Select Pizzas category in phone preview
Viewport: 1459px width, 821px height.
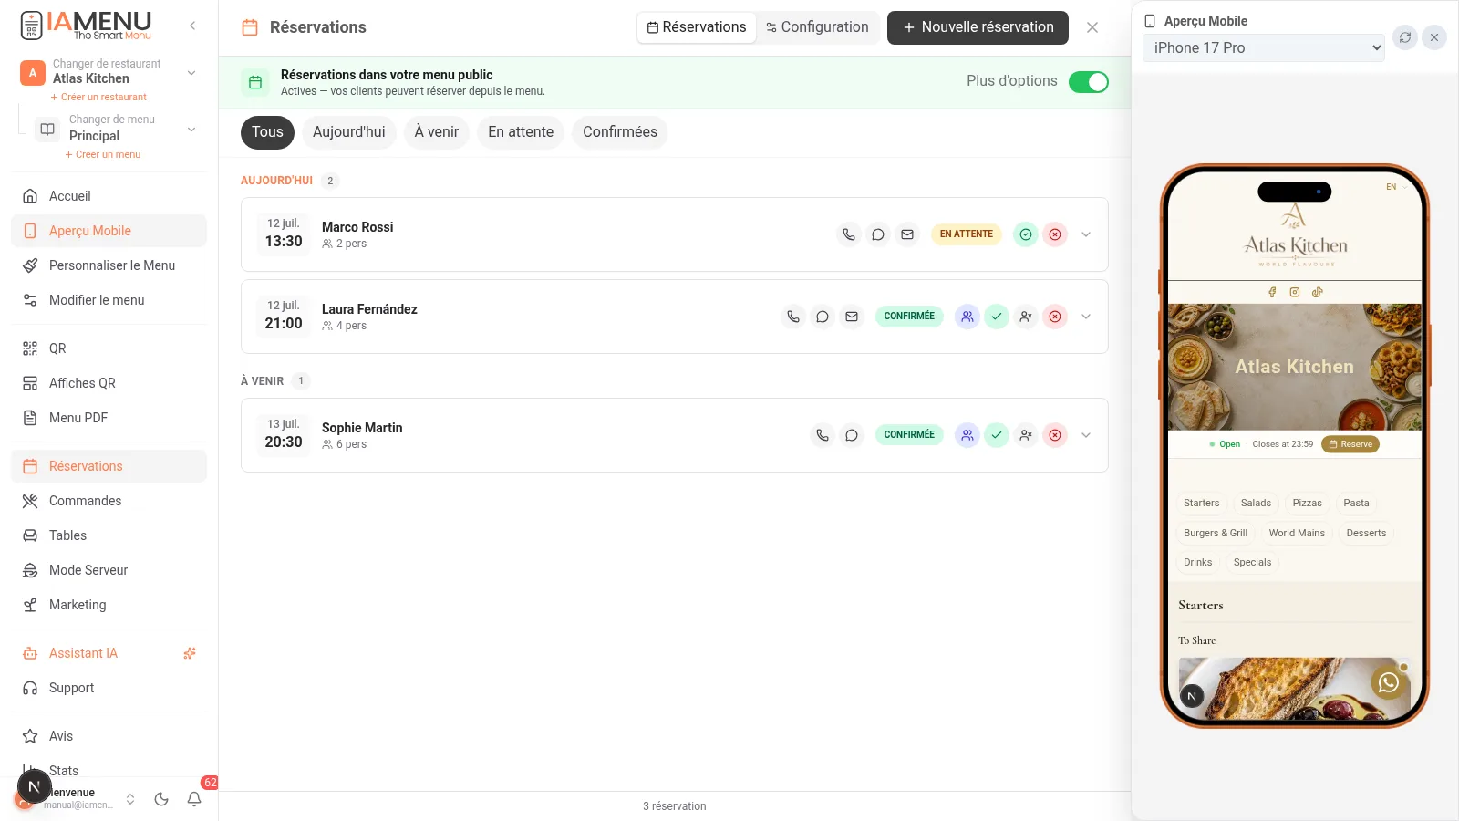click(x=1307, y=503)
